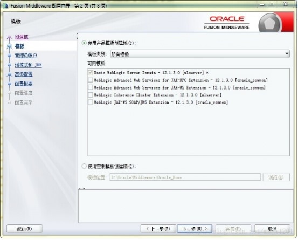Go back with the Previous step button
The width and height of the screenshot is (298, 240).
[x=158, y=229]
